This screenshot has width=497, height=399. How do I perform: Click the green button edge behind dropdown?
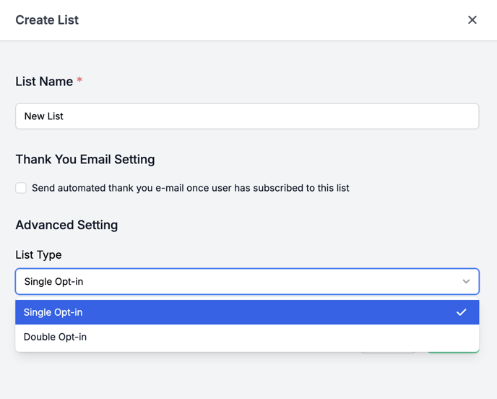click(454, 352)
